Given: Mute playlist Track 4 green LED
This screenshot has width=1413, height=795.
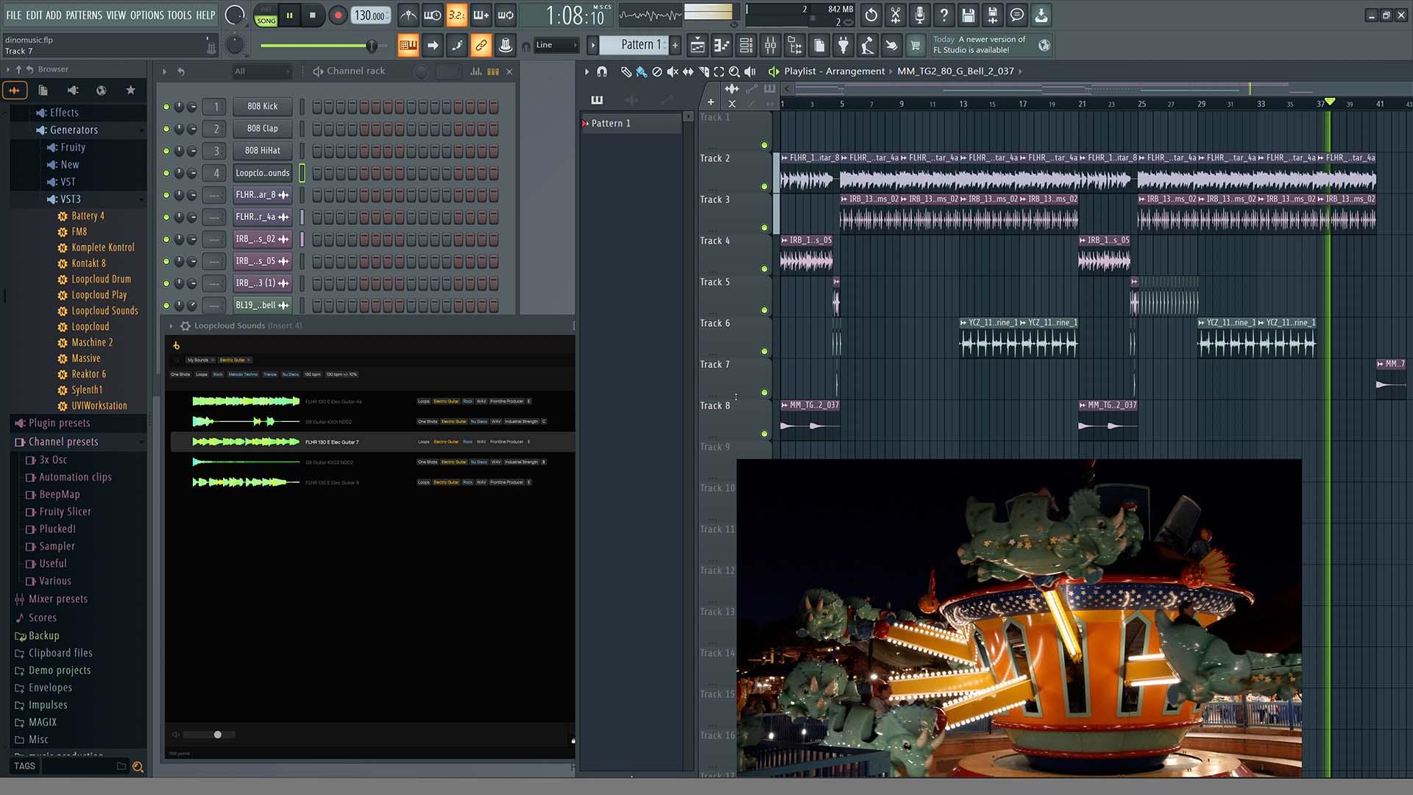Looking at the screenshot, I should (x=764, y=269).
